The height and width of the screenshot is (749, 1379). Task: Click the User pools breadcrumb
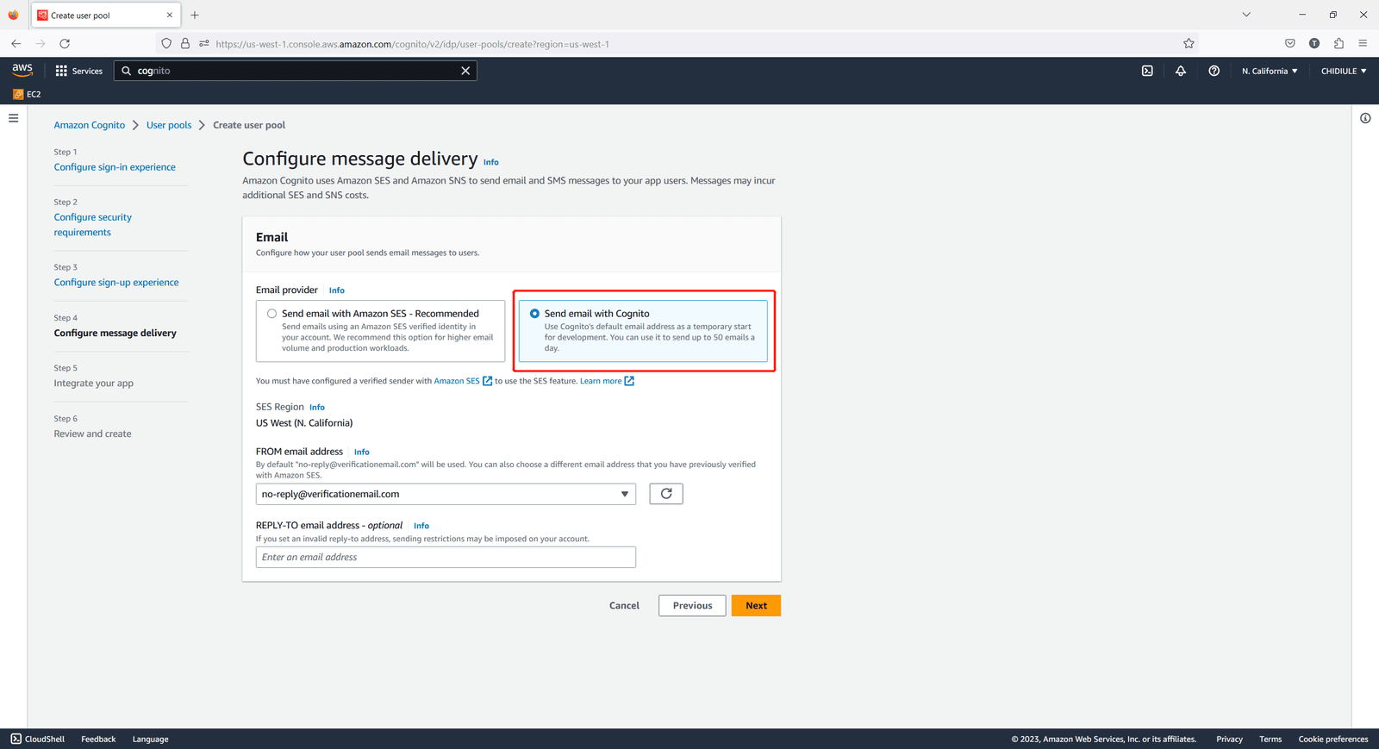coord(169,125)
